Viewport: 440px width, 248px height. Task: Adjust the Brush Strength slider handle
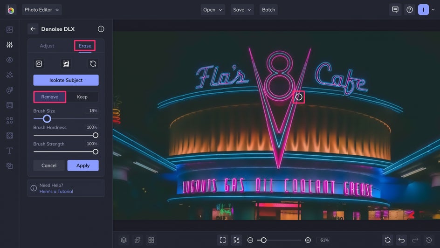96,152
